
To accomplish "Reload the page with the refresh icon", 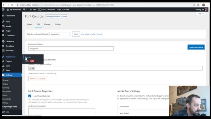I will [x=12, y=5].
